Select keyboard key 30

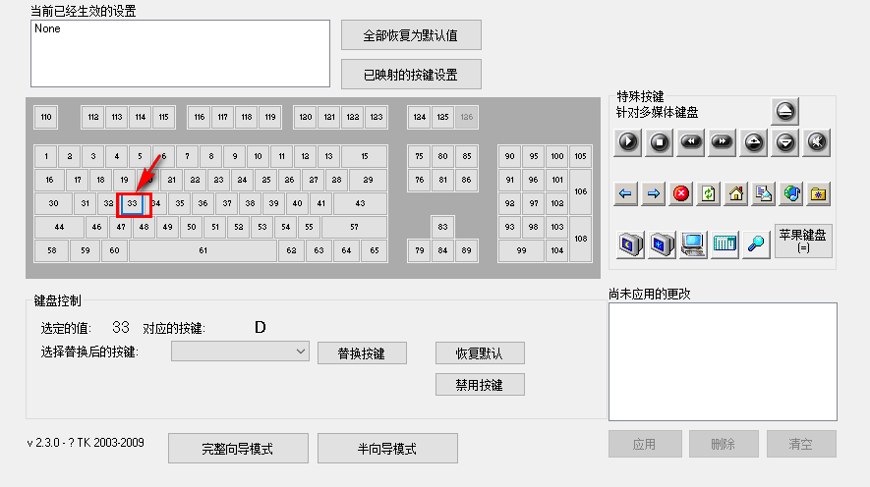[53, 203]
